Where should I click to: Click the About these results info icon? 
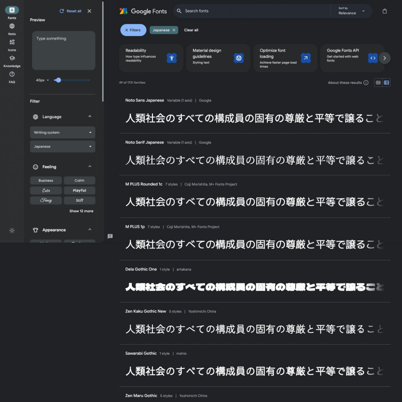(366, 82)
